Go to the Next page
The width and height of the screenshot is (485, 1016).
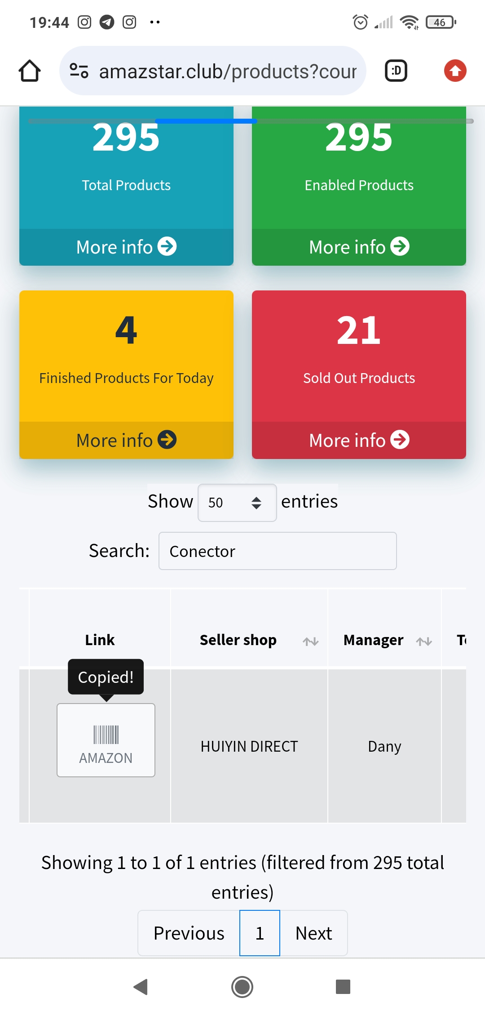313,933
